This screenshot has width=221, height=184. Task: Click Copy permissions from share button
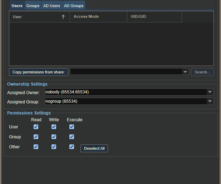(x=39, y=72)
